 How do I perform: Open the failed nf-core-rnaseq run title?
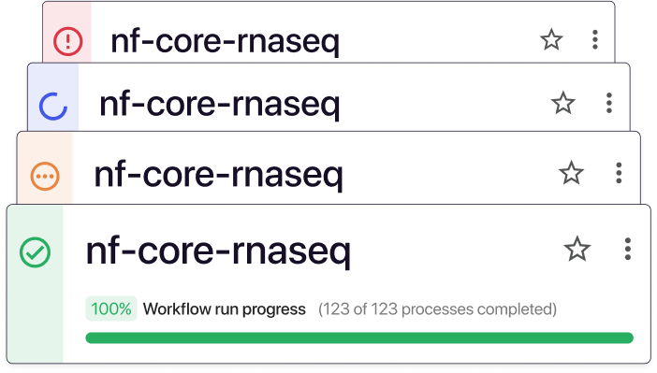pos(225,42)
